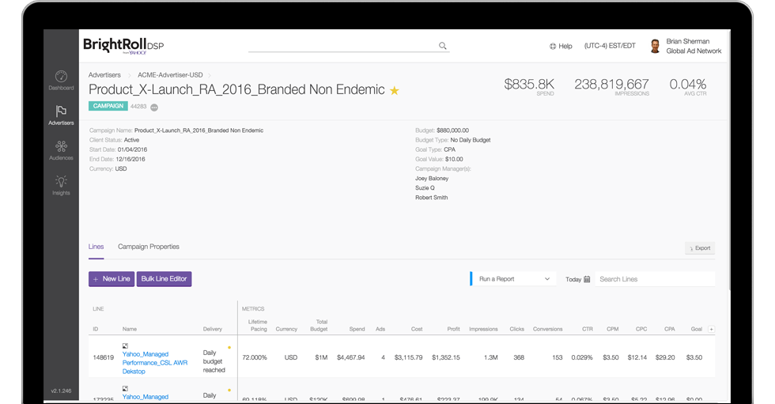Sort by Name column header
Screen dimensions: 775x404
(x=130, y=329)
